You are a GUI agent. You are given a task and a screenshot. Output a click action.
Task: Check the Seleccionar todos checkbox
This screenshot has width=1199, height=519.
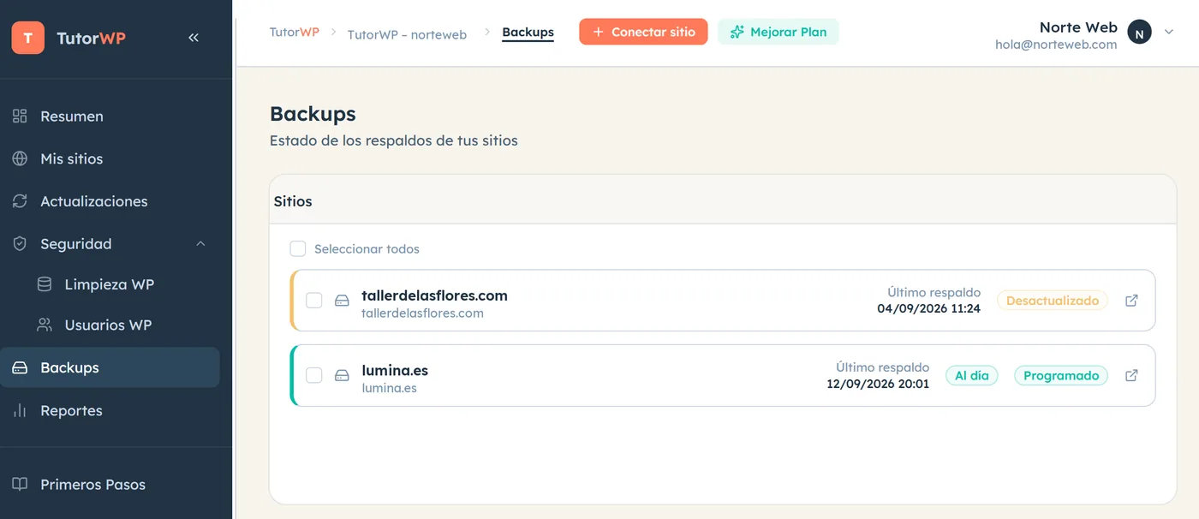[298, 249]
